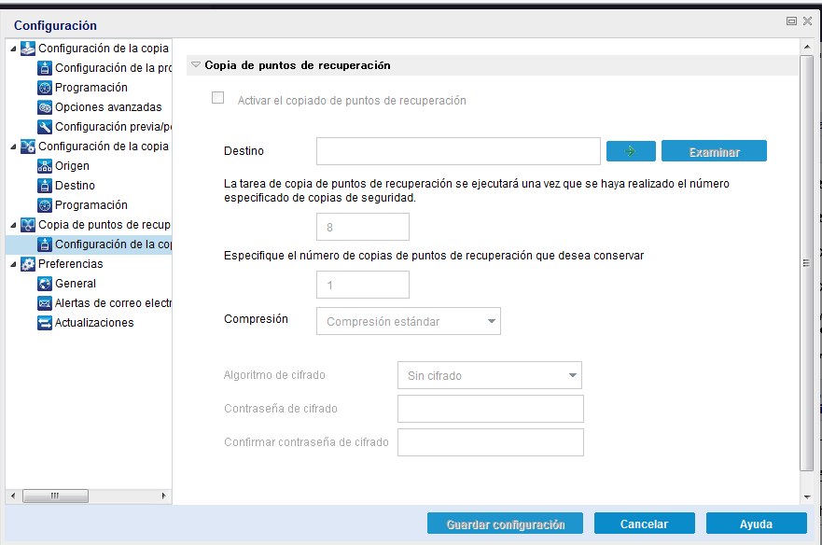Viewport: 822px width, 545px height.
Task: Open Opciones avanzadas via its gears icon
Action: tap(45, 106)
